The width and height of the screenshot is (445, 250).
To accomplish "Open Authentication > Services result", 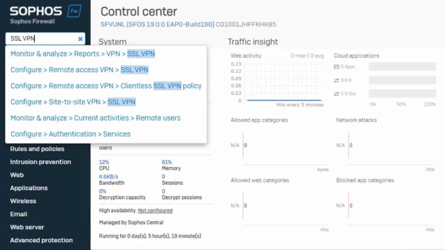I will (x=70, y=134).
